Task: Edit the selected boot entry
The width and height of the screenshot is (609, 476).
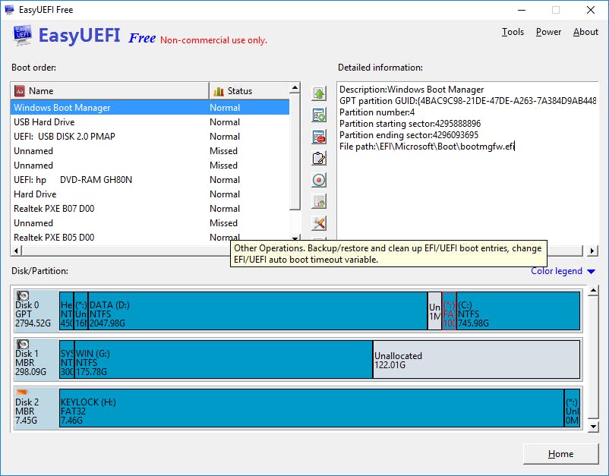Action: click(x=319, y=159)
